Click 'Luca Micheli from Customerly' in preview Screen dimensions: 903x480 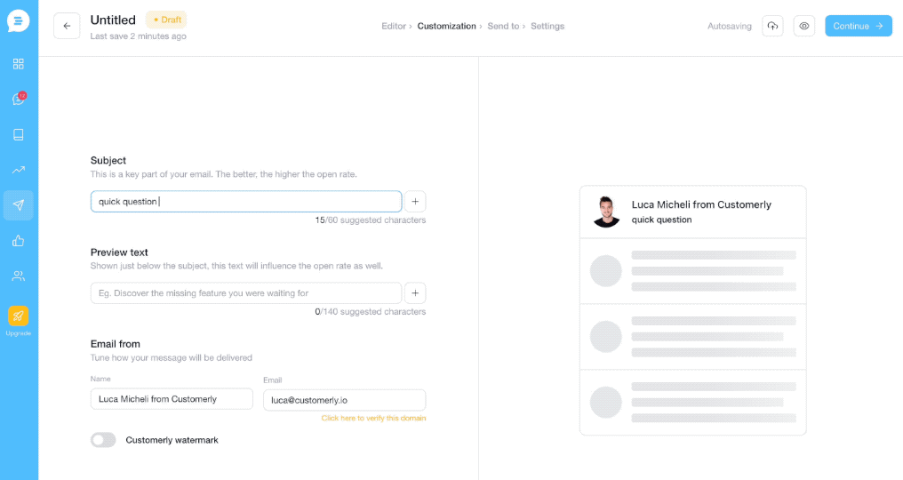(x=701, y=204)
